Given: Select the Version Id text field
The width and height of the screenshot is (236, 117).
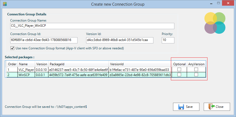Looking at the screenshot, I should (x=119, y=40).
